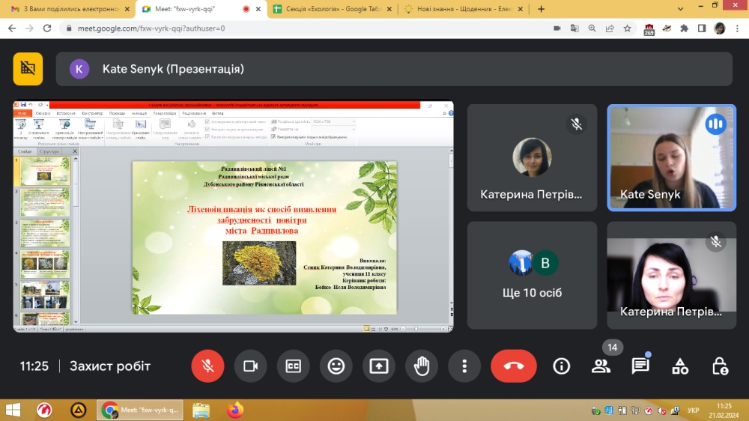Toggle the camera button
The image size is (749, 421).
coord(250,366)
